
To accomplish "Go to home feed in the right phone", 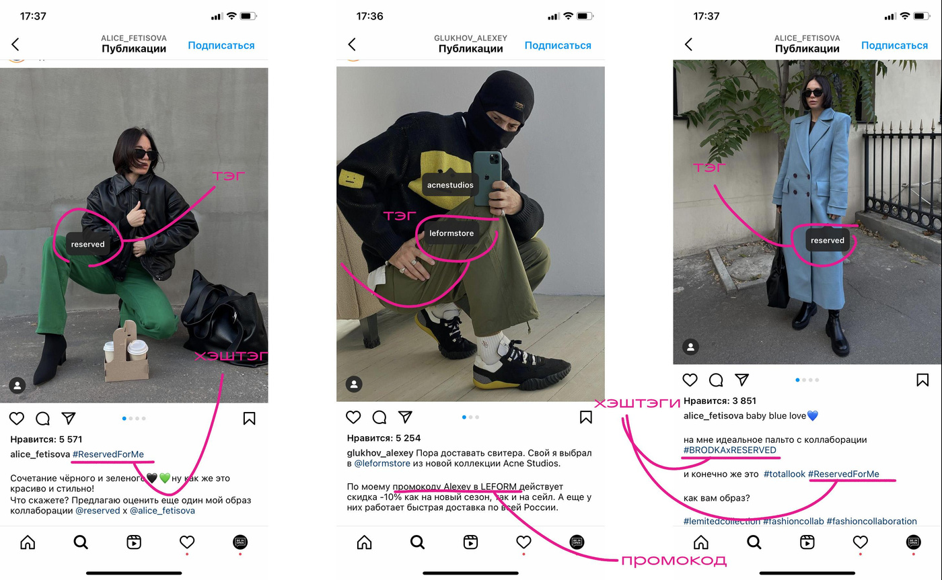I will (700, 542).
